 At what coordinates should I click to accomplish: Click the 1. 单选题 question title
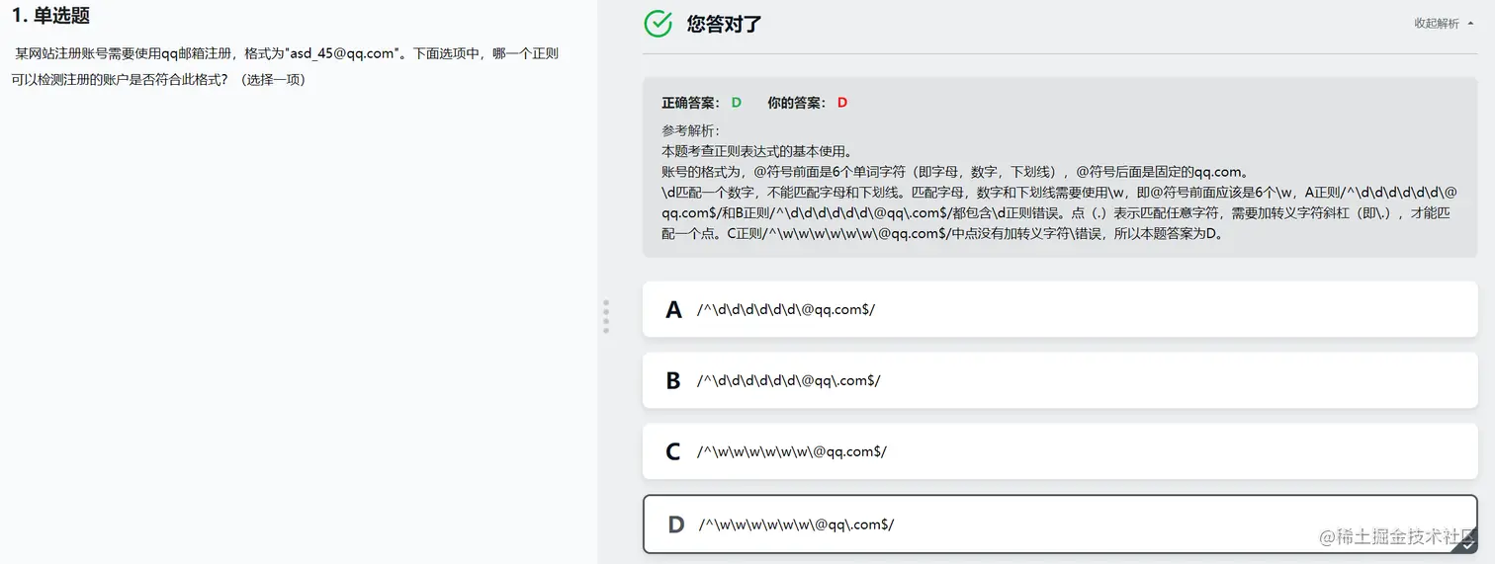tap(50, 17)
